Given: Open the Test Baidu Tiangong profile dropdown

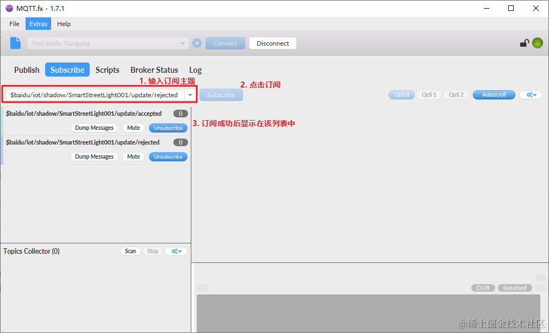Looking at the screenshot, I should [108, 43].
